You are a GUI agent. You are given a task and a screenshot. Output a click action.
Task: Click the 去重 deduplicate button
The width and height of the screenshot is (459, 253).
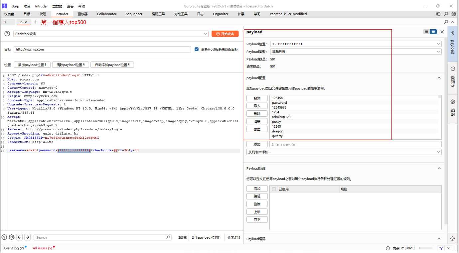[x=257, y=129]
